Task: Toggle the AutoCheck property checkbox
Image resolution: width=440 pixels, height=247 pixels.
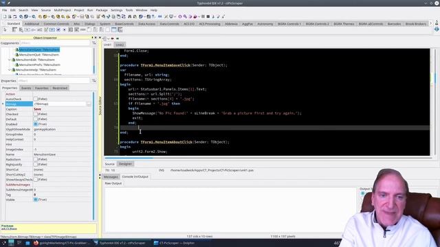Action: pos(35,99)
